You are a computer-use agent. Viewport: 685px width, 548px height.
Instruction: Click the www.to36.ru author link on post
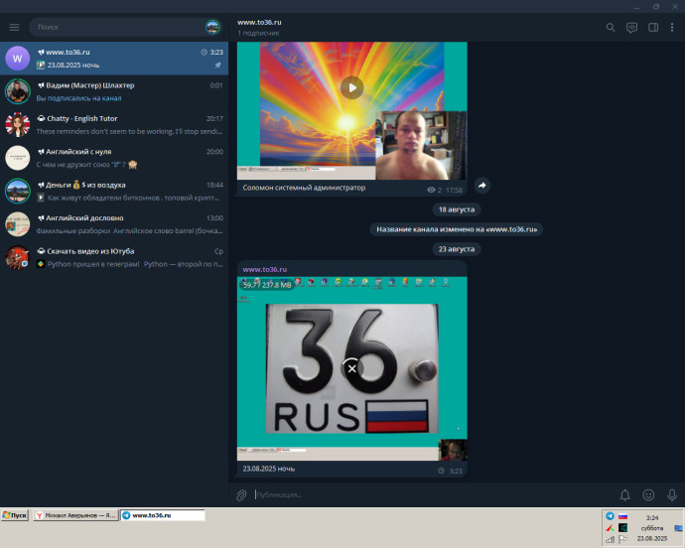click(x=265, y=270)
